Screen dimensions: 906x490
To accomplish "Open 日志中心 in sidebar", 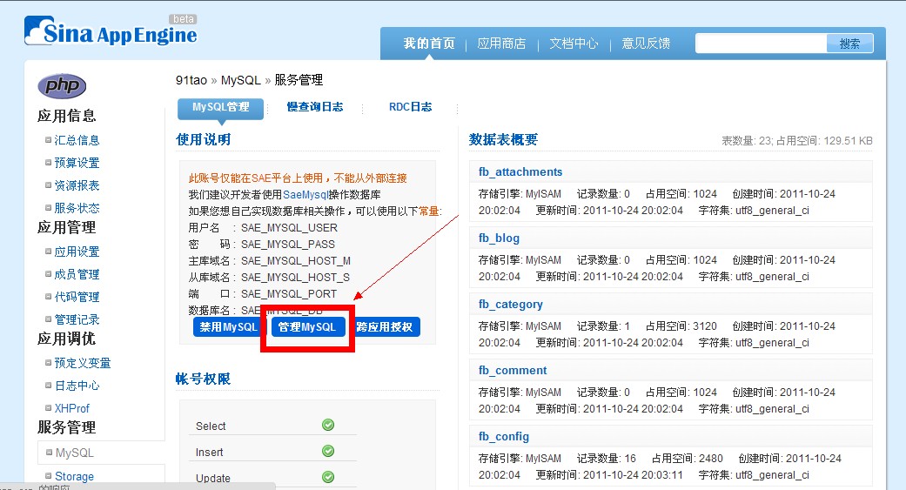I will click(x=77, y=386).
